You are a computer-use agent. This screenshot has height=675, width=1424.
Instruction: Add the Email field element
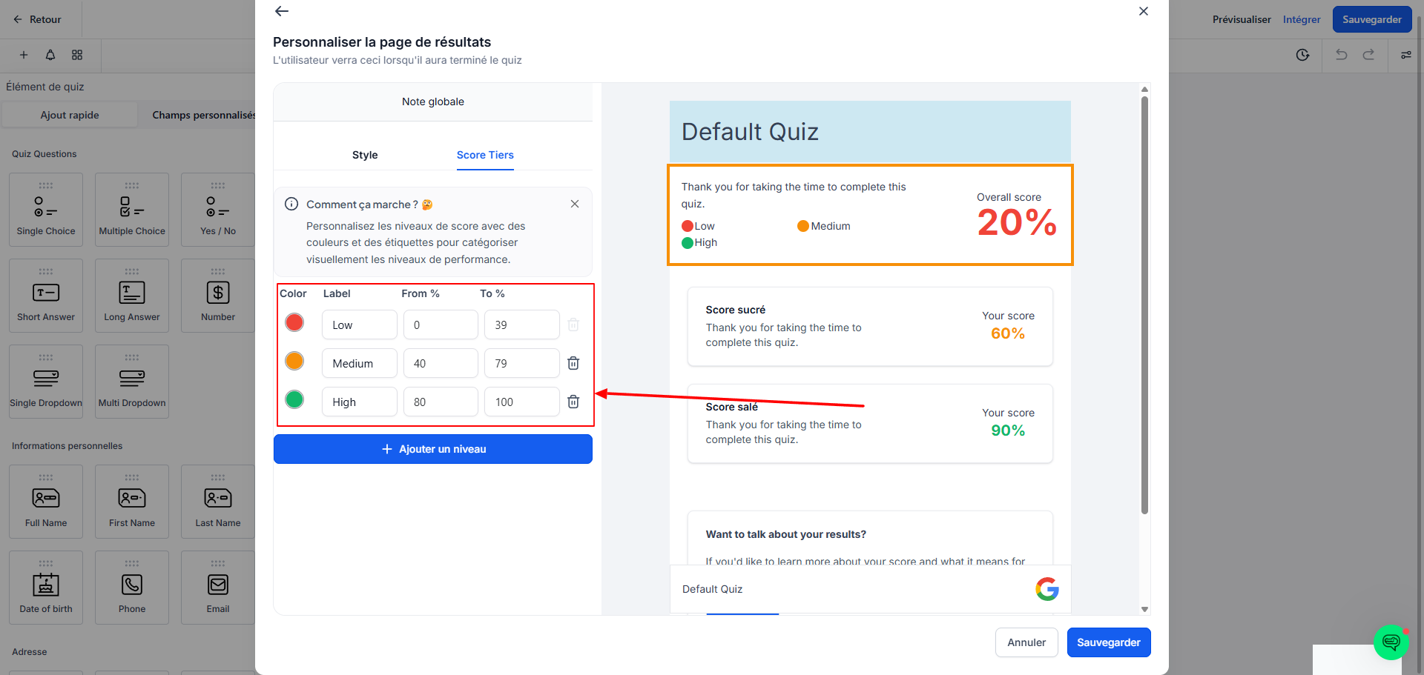(218, 588)
